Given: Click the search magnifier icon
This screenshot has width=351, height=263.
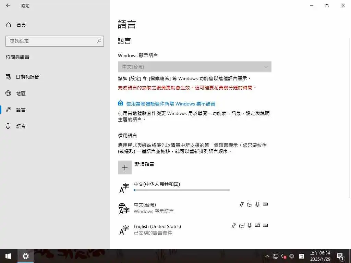Looking at the screenshot, I should point(99,41).
